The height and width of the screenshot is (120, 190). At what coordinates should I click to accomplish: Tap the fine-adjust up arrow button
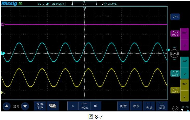[6, 106]
